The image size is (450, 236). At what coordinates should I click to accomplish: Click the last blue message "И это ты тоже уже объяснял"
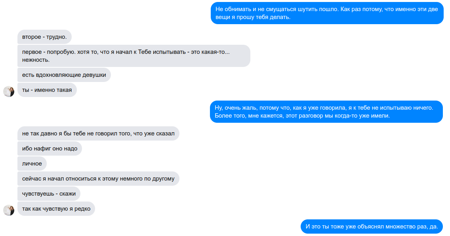click(x=372, y=227)
